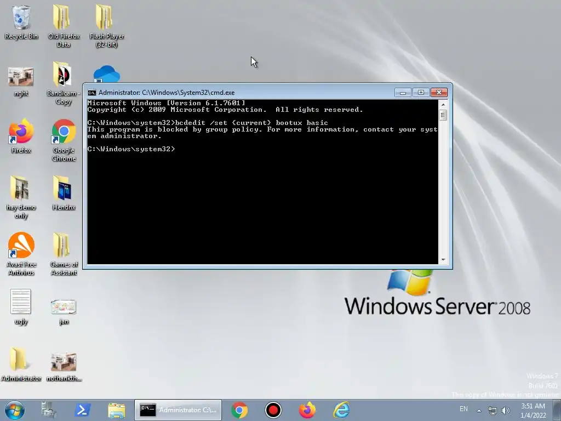Image resolution: width=561 pixels, height=421 pixels.
Task: Open the clock showing 3:51 AM
Action: pos(533,410)
